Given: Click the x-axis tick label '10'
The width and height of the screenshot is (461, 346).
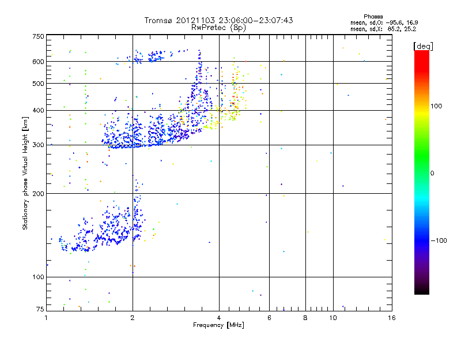Looking at the screenshot, I should (333, 318).
